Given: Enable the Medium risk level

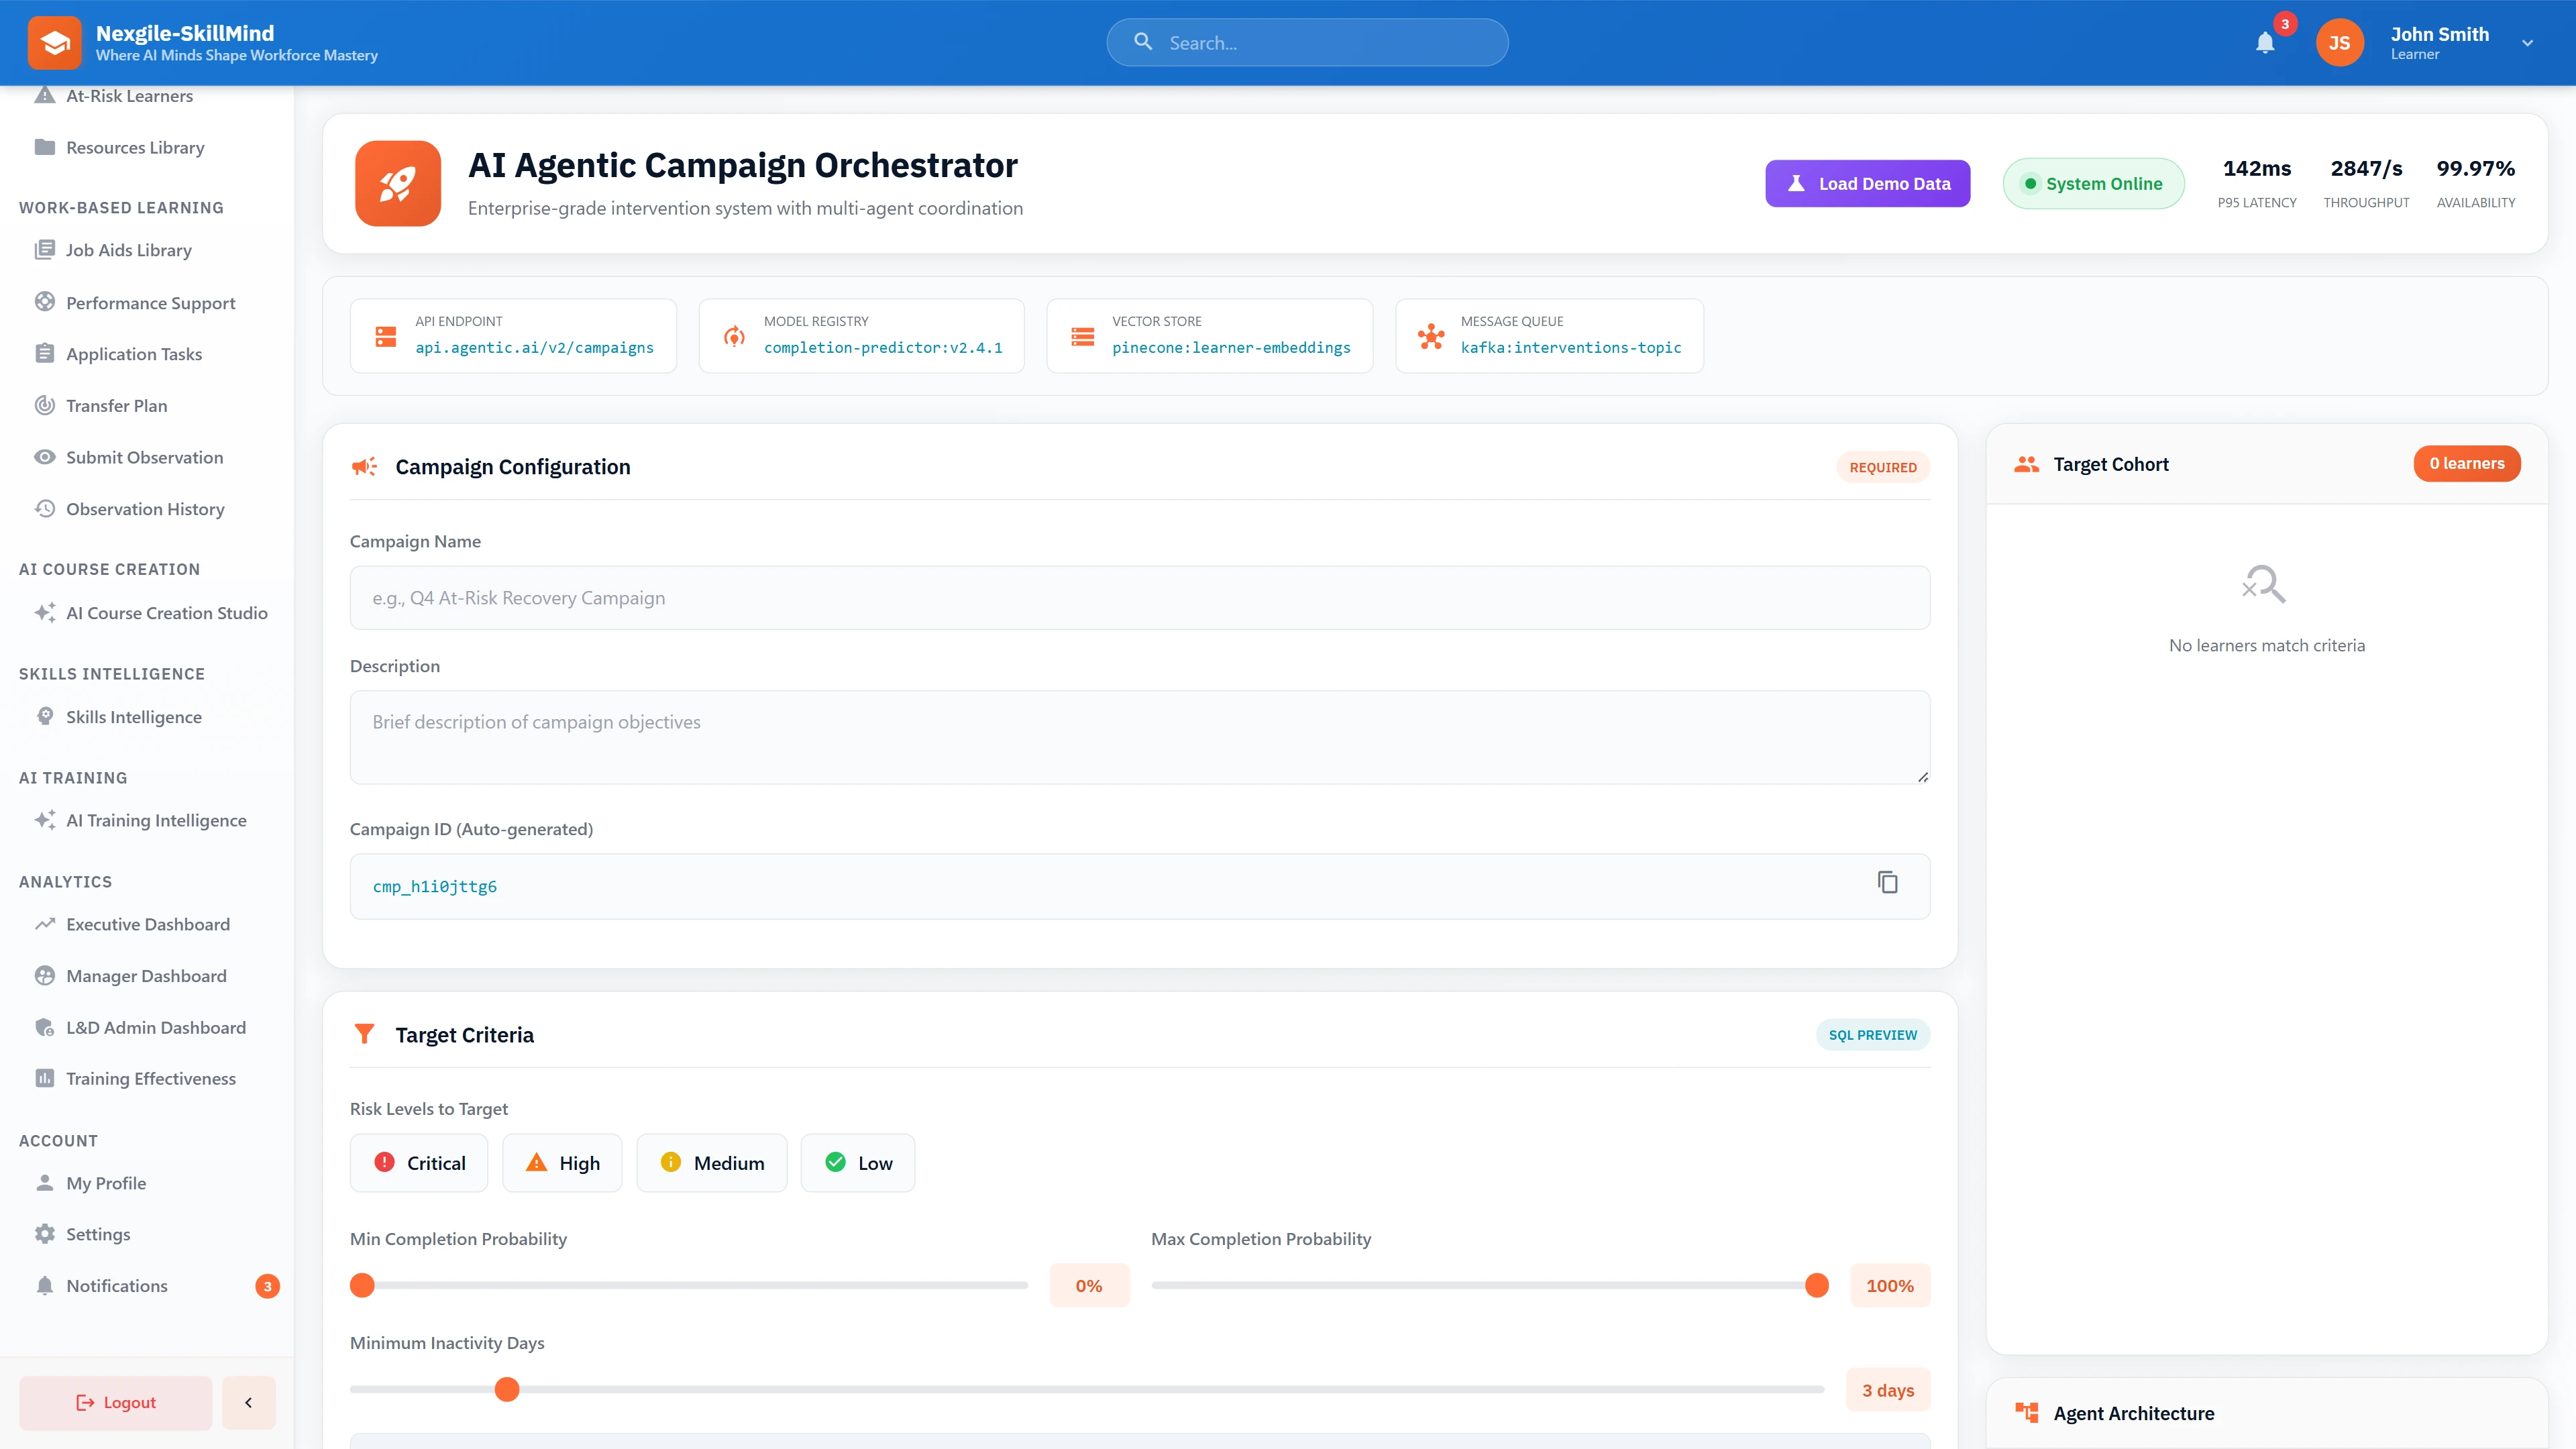Looking at the screenshot, I should pyautogui.click(x=711, y=1162).
